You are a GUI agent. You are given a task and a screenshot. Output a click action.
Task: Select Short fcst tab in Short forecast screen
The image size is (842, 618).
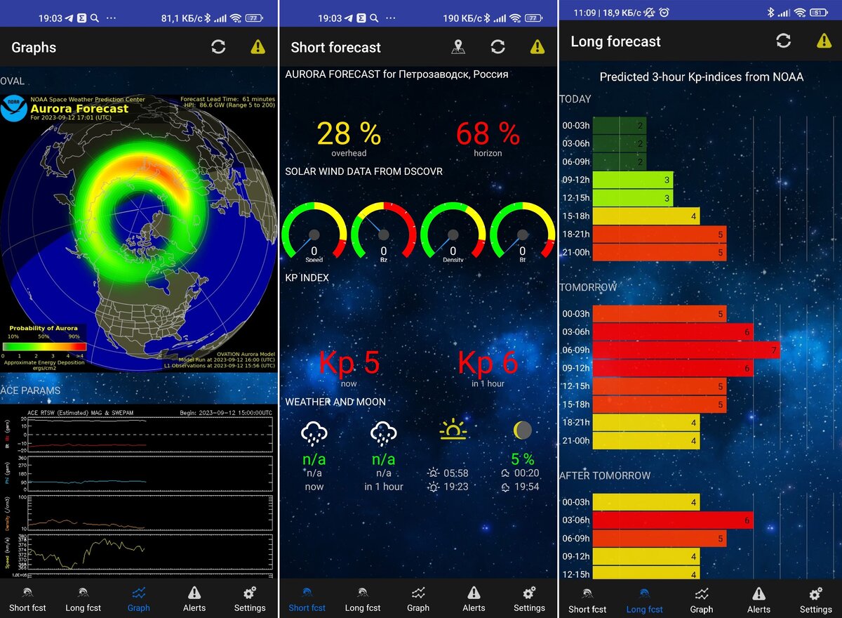(307, 599)
